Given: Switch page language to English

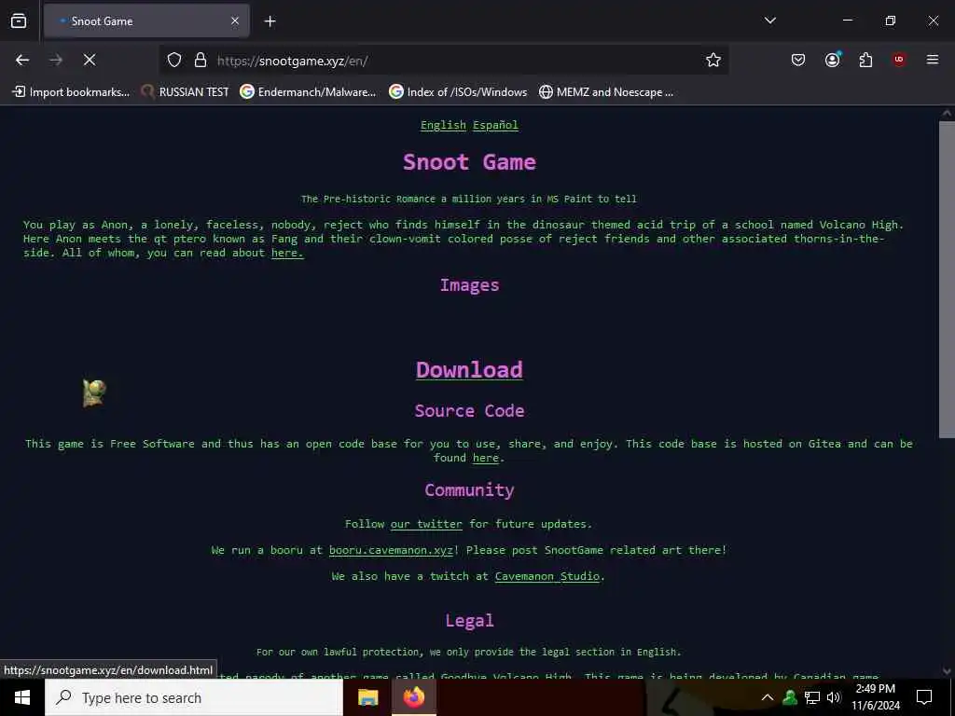Looking at the screenshot, I should (443, 125).
